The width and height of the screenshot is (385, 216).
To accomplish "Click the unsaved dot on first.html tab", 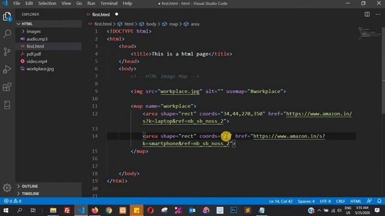I will pos(117,14).
